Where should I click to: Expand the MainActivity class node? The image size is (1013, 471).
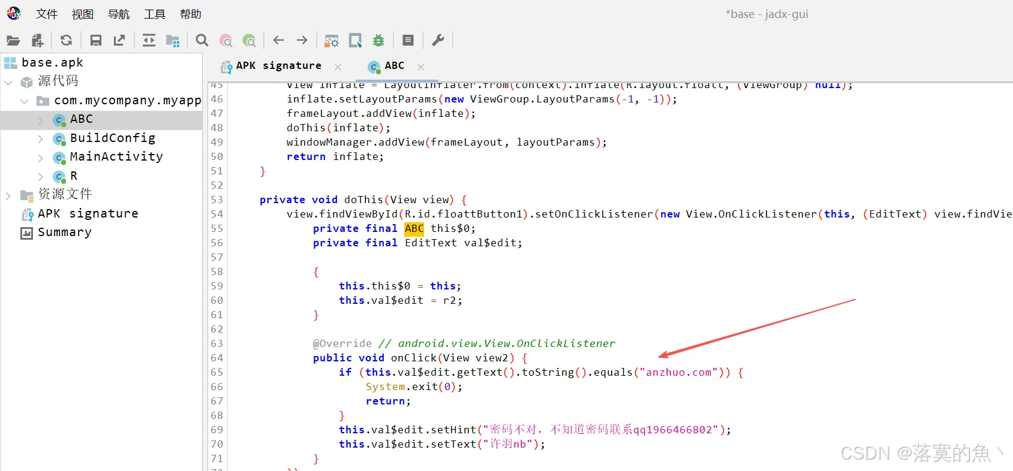pos(41,158)
